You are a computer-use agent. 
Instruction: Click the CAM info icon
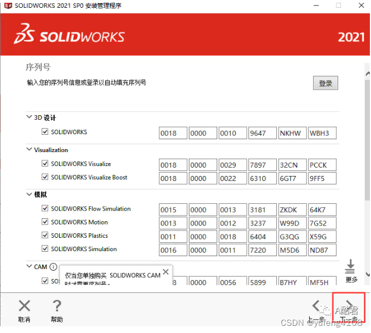[x=53, y=267]
